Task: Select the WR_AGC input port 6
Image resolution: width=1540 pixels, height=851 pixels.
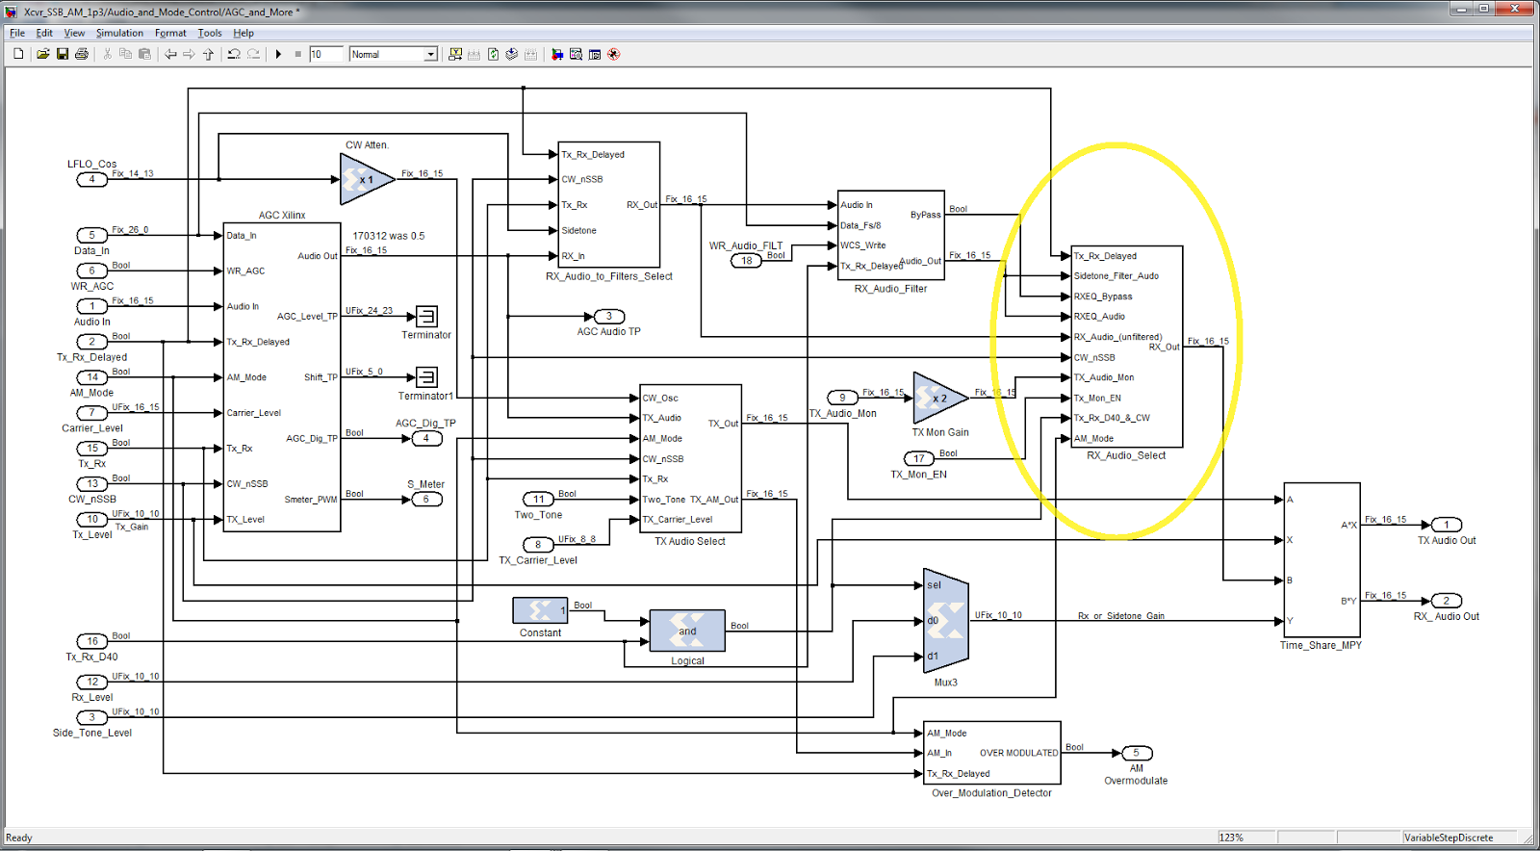Action: 91,271
